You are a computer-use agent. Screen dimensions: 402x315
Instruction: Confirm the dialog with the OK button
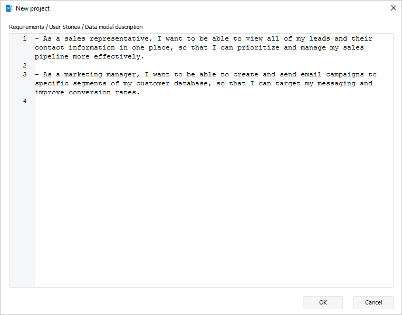[323, 302]
